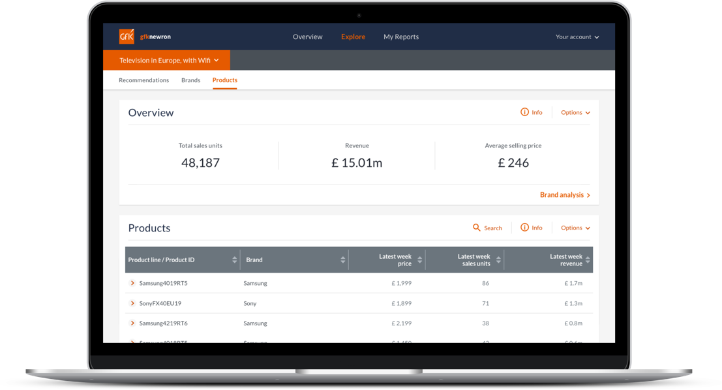Sort by Latest week sales units arrows
This screenshot has height=390, width=722.
pyautogui.click(x=498, y=260)
